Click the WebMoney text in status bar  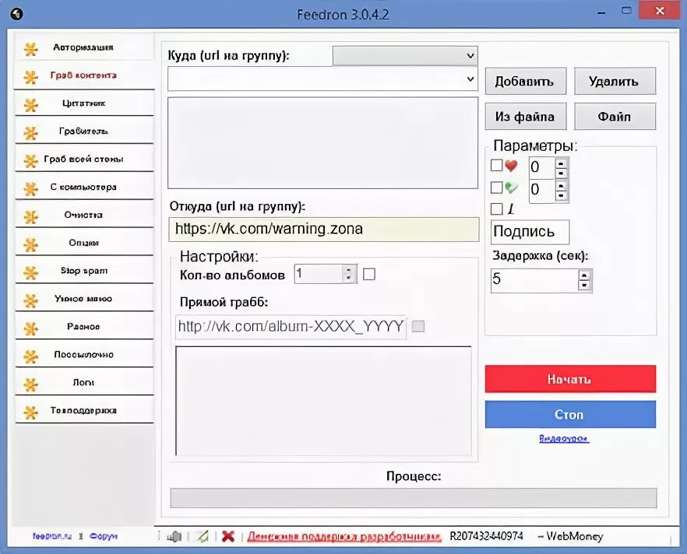coord(574,536)
